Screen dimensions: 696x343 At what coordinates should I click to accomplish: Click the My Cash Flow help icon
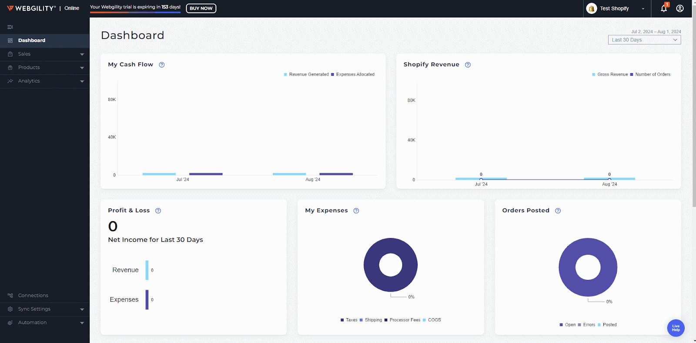[x=162, y=65]
